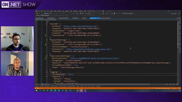Open the login.microsoftonline.com link
The height and width of the screenshot is (102, 182).
[x=80, y=26]
